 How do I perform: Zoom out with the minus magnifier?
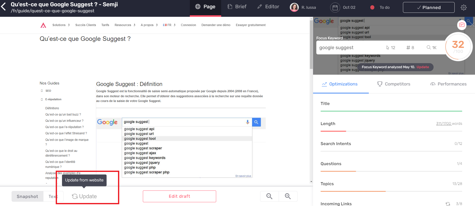point(269,196)
